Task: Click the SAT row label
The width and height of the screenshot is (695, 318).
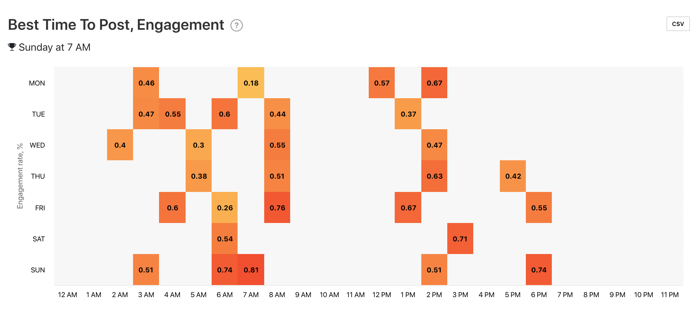Action: (x=39, y=239)
